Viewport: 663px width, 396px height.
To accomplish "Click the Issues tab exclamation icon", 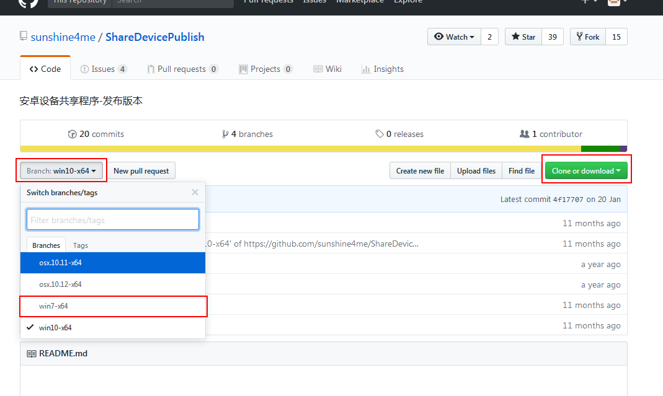I will click(x=84, y=69).
